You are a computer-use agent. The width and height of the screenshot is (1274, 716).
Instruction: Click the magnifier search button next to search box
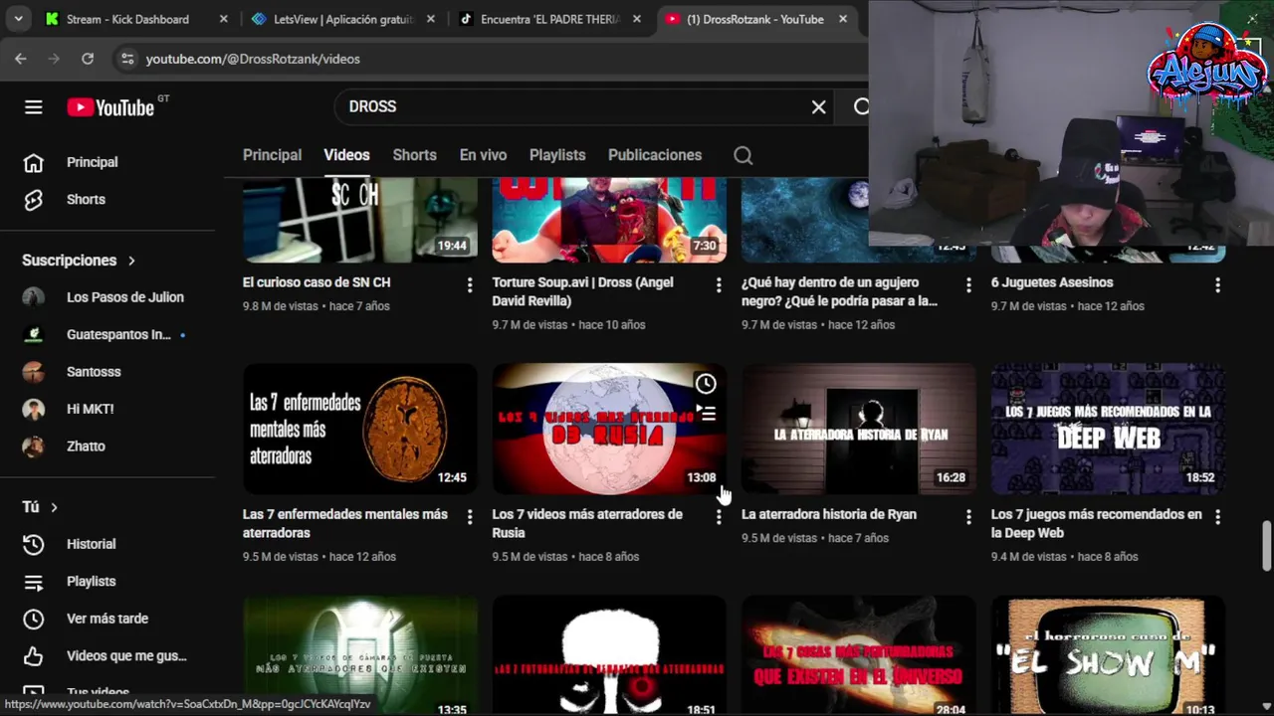click(x=861, y=106)
